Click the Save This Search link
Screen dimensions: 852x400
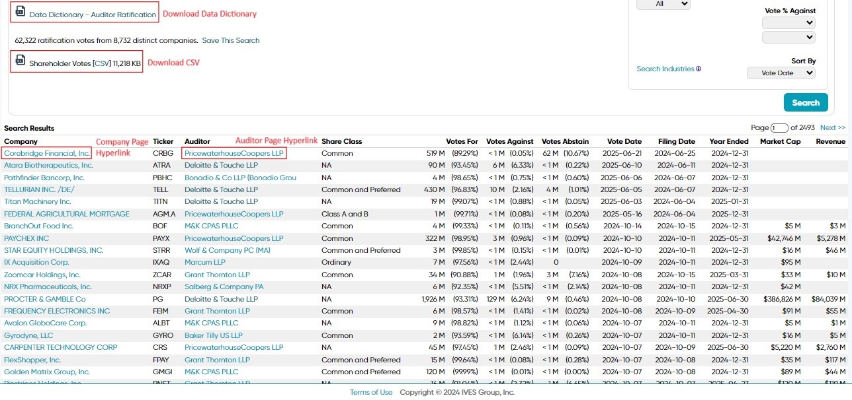(231, 40)
